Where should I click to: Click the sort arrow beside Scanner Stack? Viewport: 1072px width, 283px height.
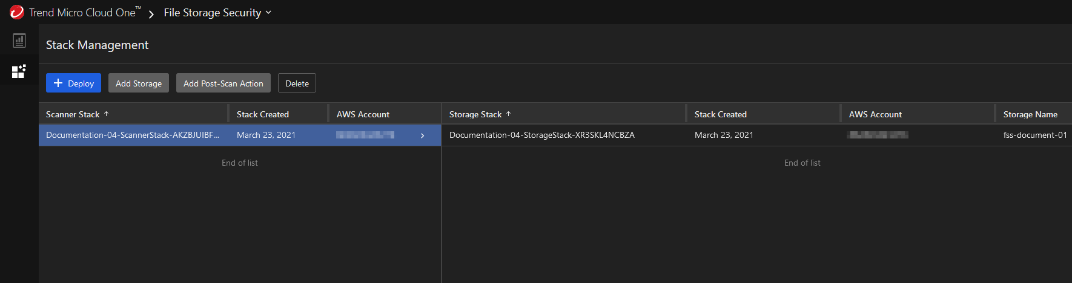(107, 114)
